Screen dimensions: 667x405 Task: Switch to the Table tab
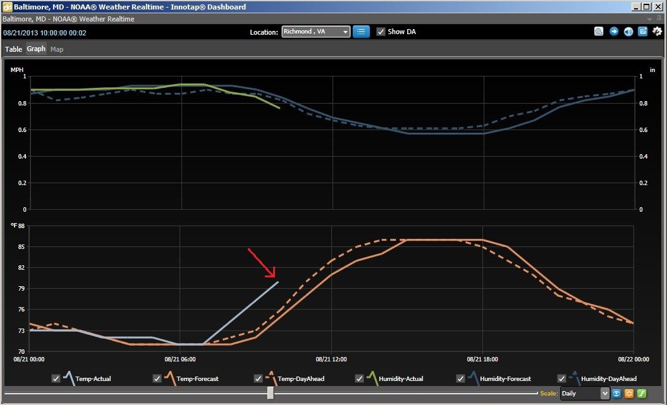[x=14, y=49]
